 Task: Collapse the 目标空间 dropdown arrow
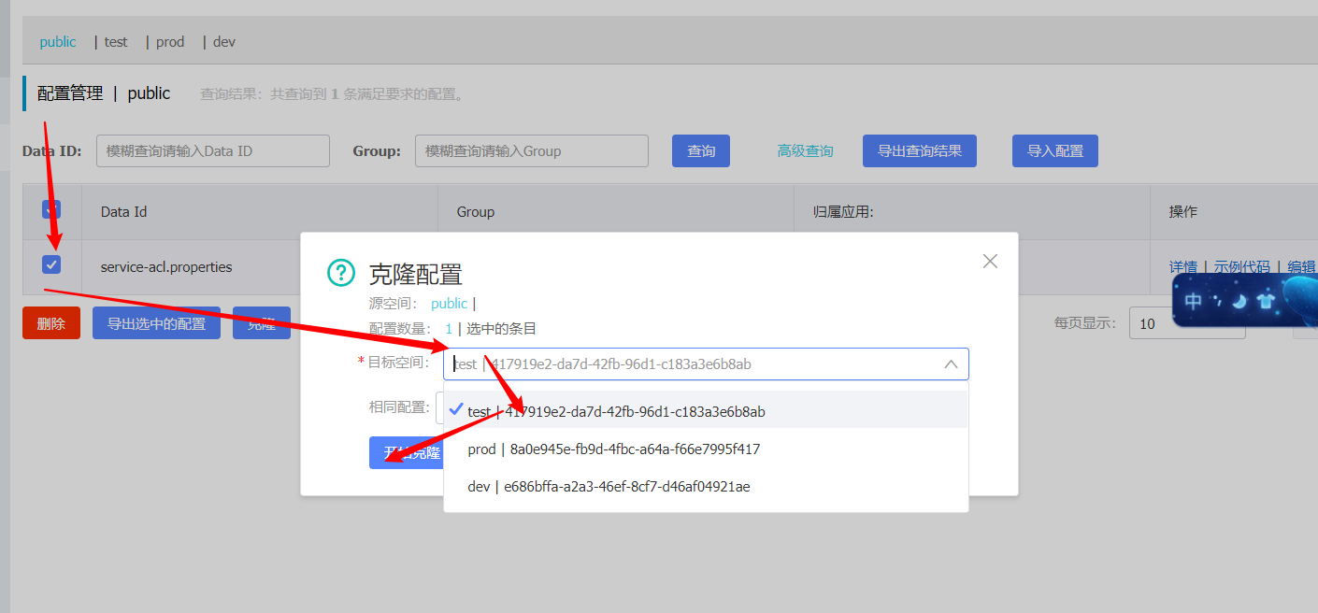951,364
